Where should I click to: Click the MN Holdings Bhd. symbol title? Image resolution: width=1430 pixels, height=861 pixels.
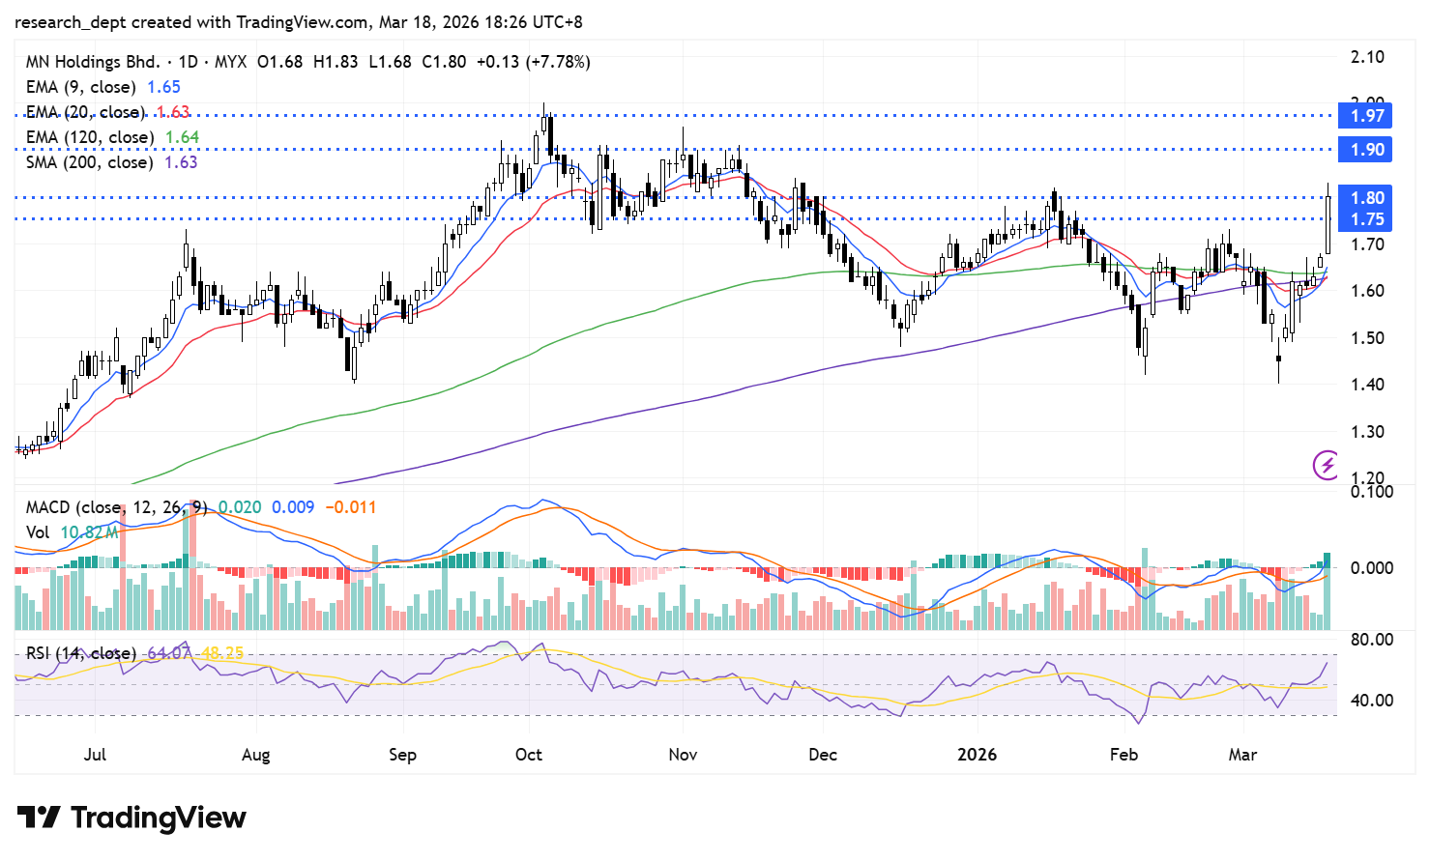pos(93,62)
